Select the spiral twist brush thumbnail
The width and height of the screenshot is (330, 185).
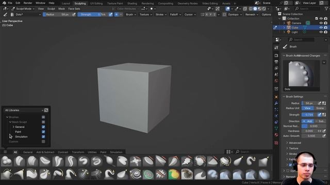click(x=135, y=174)
